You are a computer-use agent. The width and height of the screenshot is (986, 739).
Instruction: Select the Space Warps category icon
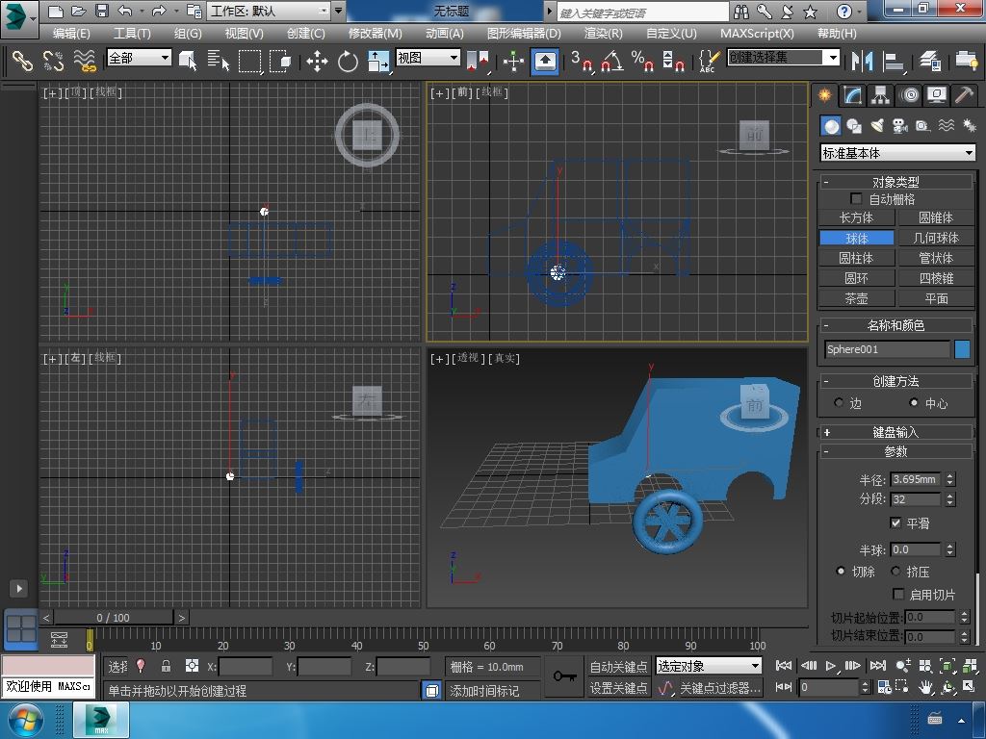click(947, 126)
